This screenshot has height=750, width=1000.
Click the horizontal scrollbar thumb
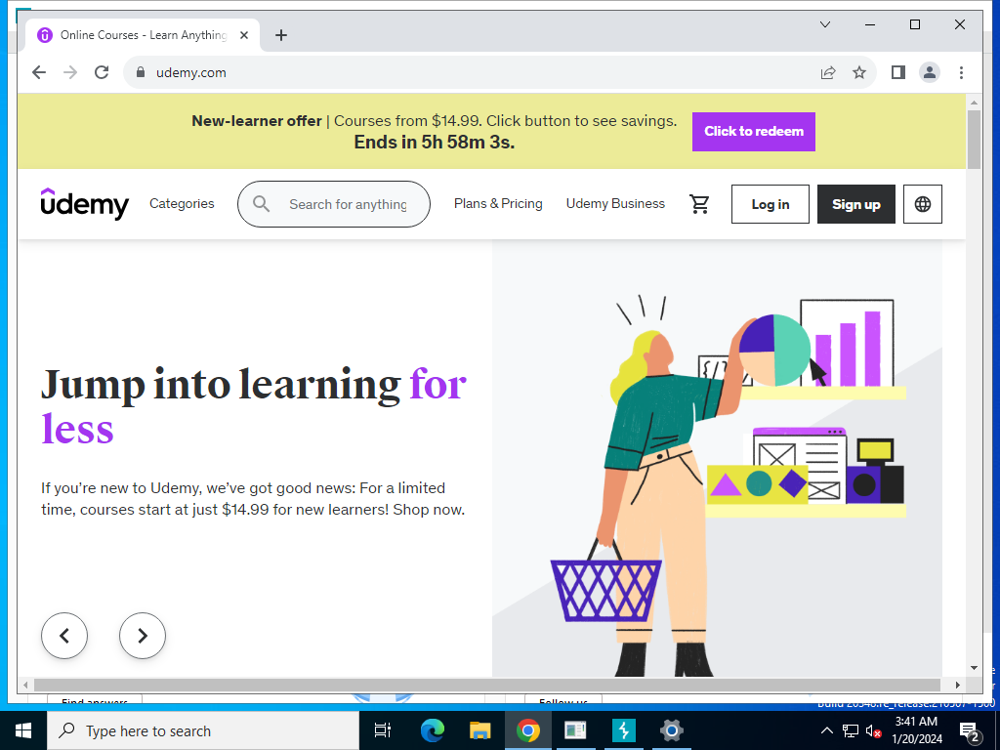coord(487,685)
